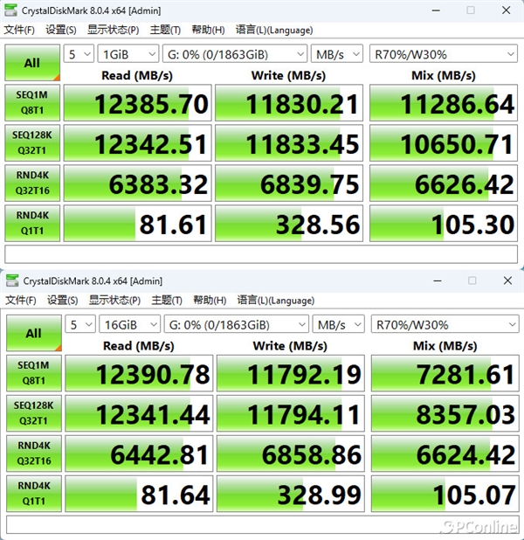This screenshot has height=540, width=524.
Task: Open MB/s unit dropdown in top window
Action: [x=337, y=54]
